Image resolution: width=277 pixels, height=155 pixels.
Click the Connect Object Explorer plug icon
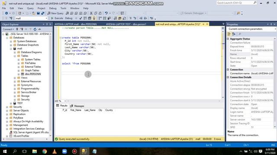[17, 29]
